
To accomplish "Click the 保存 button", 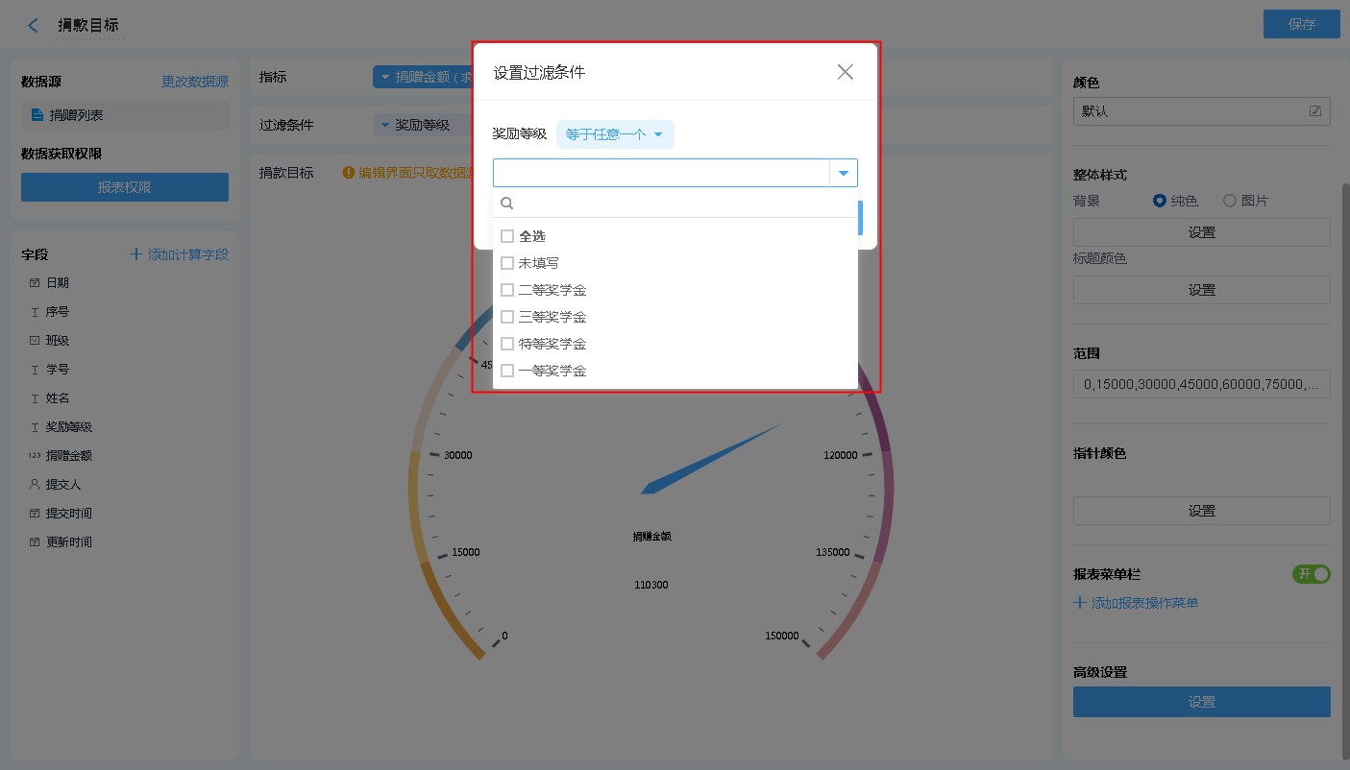I will pyautogui.click(x=1301, y=25).
